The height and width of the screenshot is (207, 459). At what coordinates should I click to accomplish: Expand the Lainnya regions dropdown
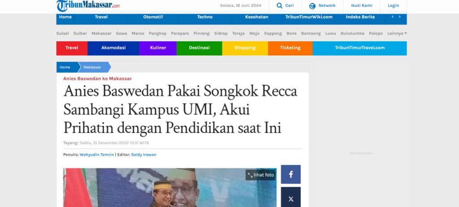click(397, 33)
